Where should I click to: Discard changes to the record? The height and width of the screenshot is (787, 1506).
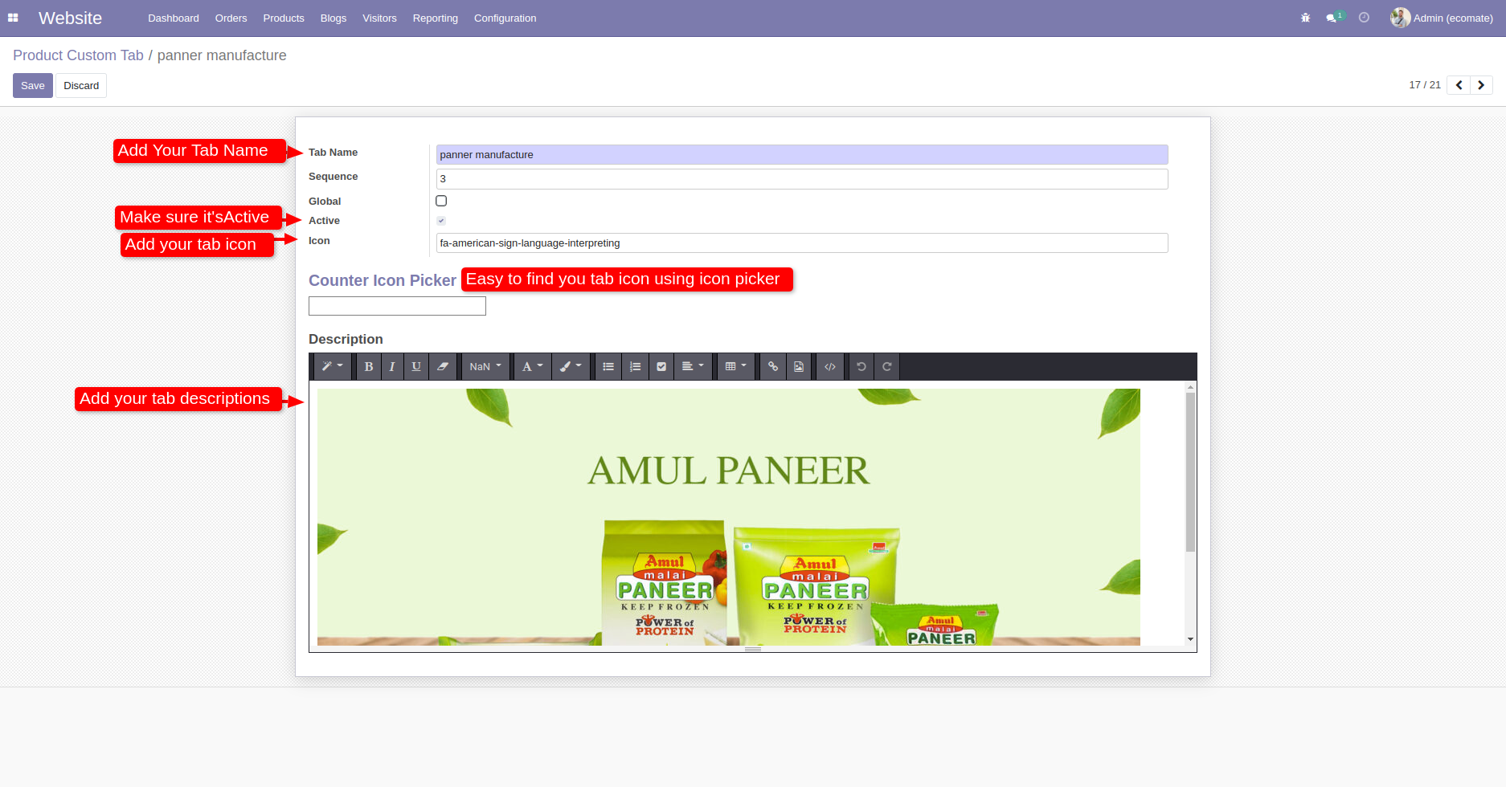click(x=81, y=86)
